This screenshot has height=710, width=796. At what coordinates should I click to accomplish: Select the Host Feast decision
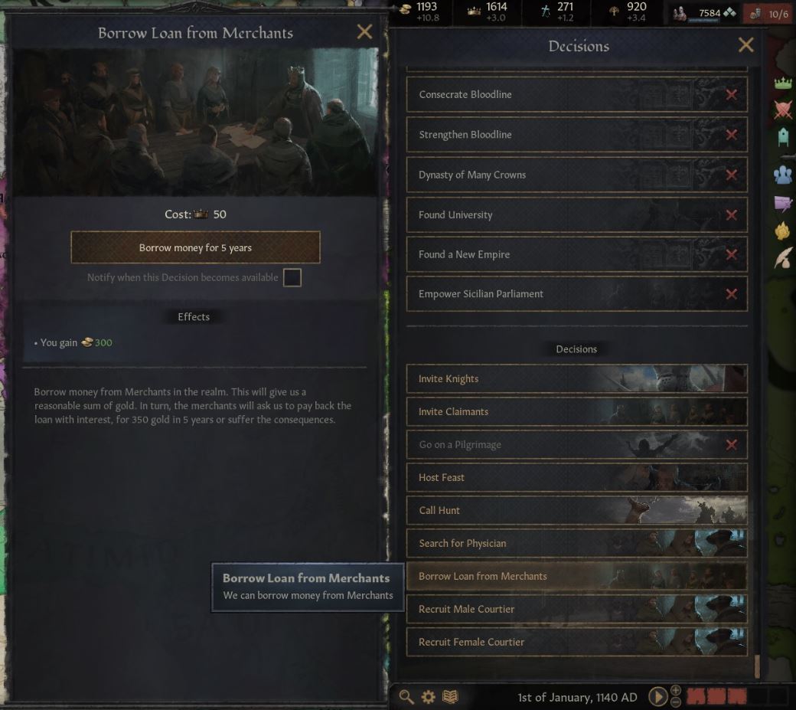click(x=576, y=477)
